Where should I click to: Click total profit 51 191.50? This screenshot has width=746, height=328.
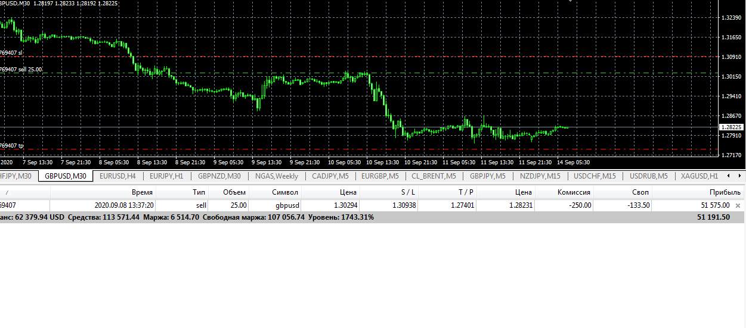(x=713, y=217)
